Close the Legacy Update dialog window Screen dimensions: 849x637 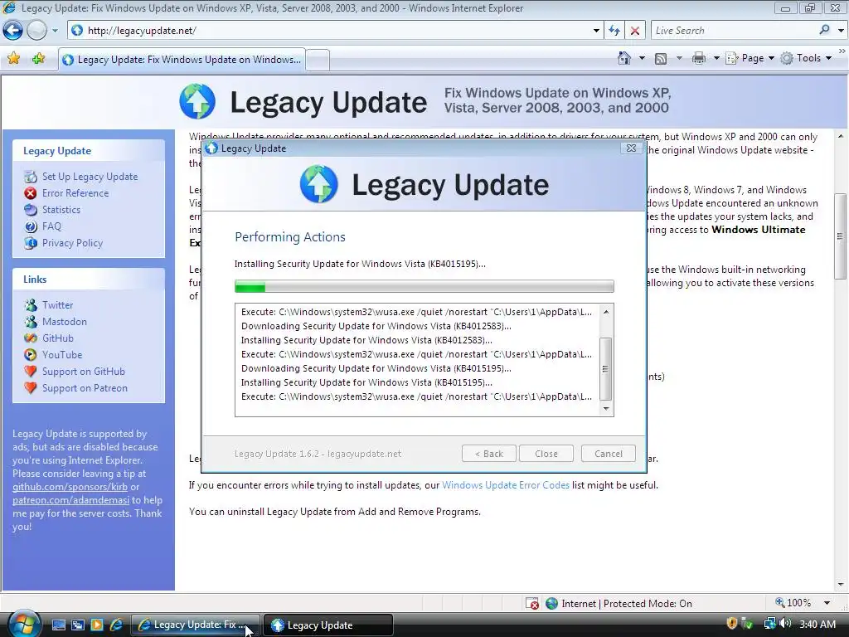click(631, 148)
